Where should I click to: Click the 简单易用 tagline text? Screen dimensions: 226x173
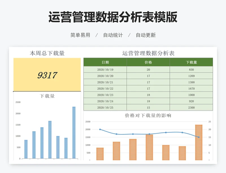tap(80, 35)
